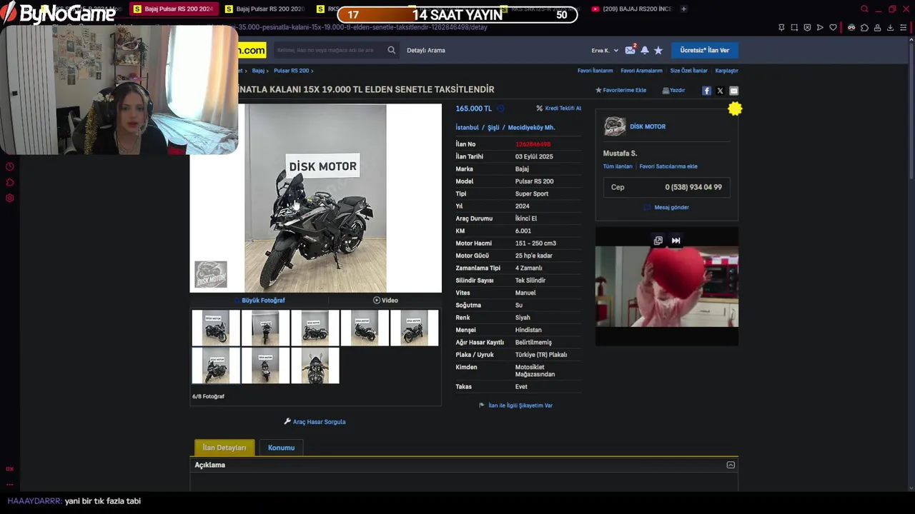Open Favori İlanlarım link

[x=595, y=71]
